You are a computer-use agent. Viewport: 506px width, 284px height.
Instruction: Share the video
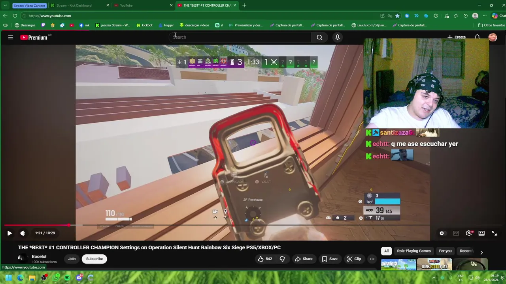click(304, 259)
